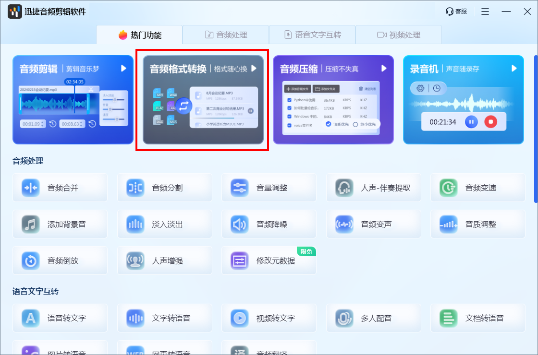Open the 音量调整 tool icon

[x=240, y=188]
